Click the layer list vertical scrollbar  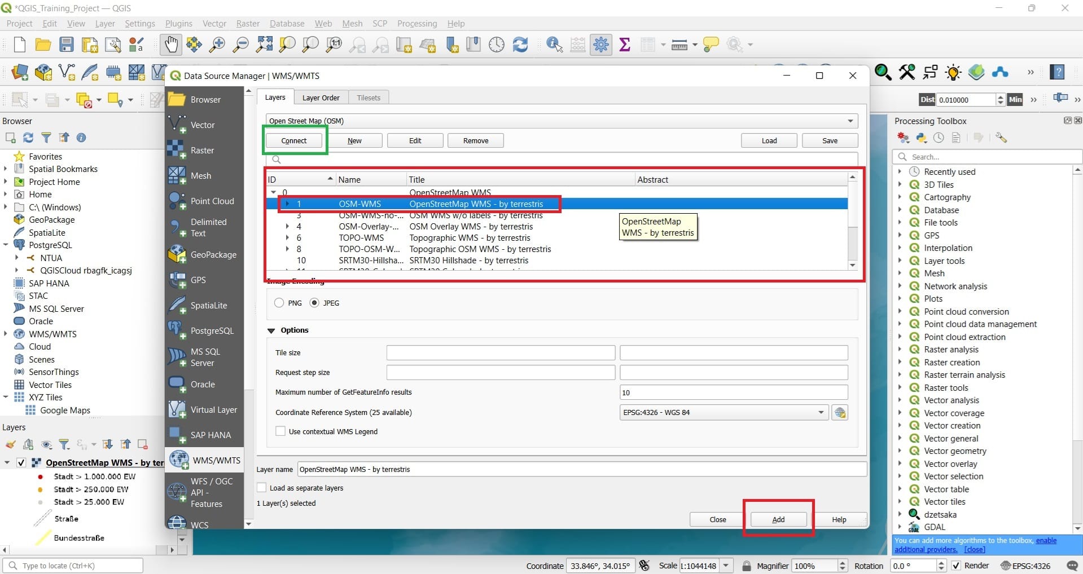tap(853, 222)
